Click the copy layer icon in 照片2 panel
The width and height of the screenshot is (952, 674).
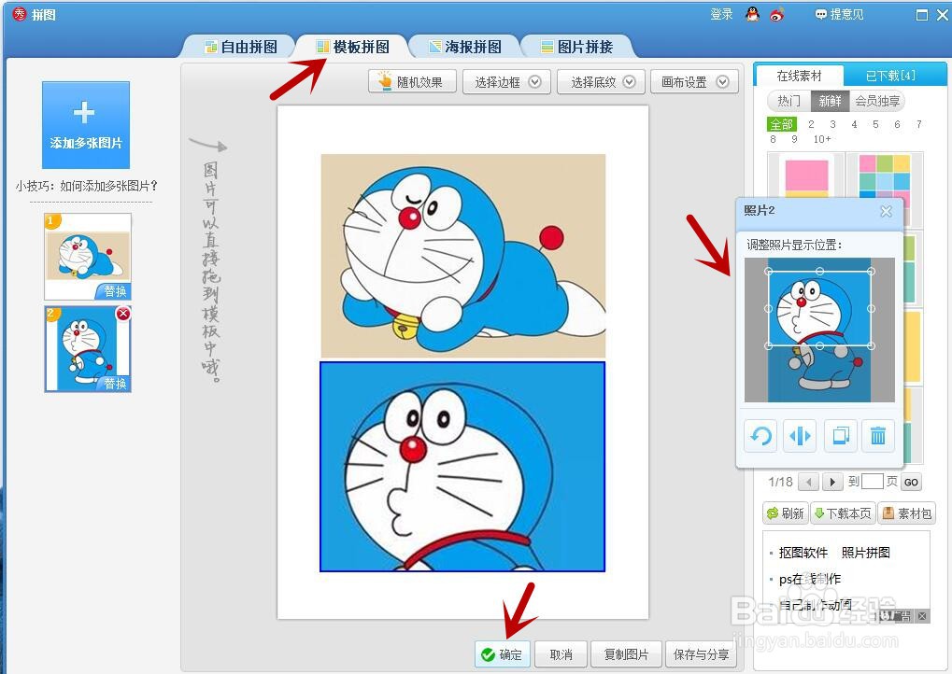tap(841, 436)
